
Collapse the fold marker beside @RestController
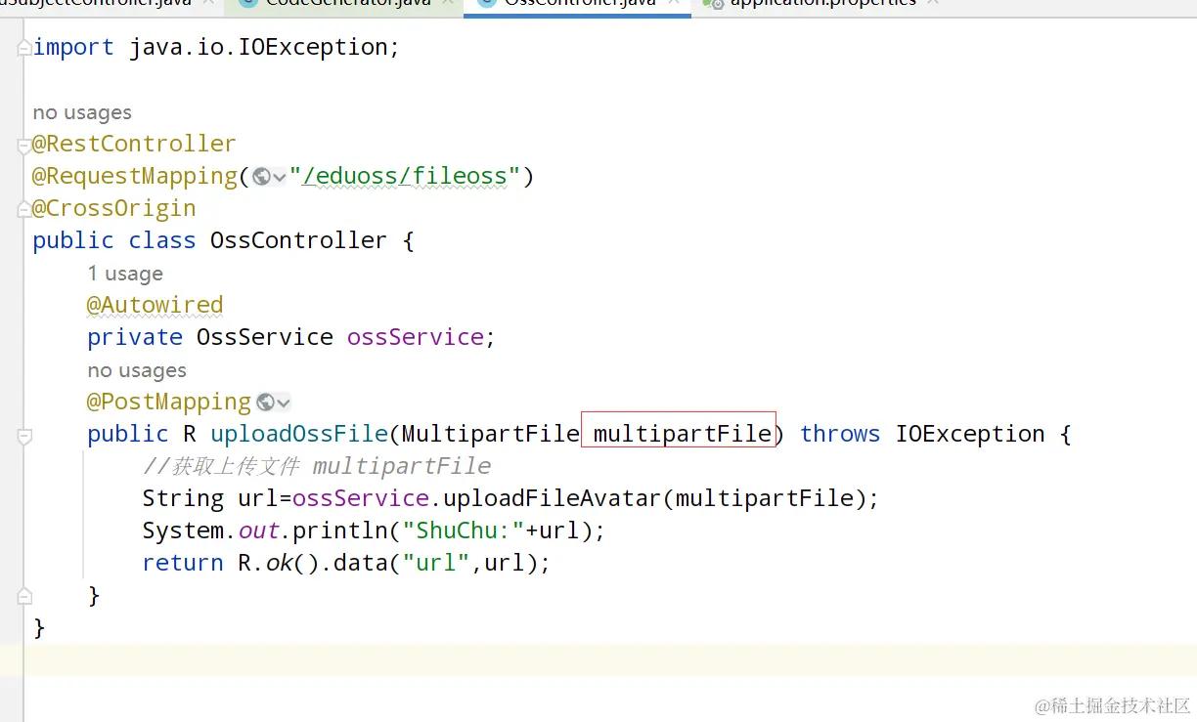tap(24, 146)
